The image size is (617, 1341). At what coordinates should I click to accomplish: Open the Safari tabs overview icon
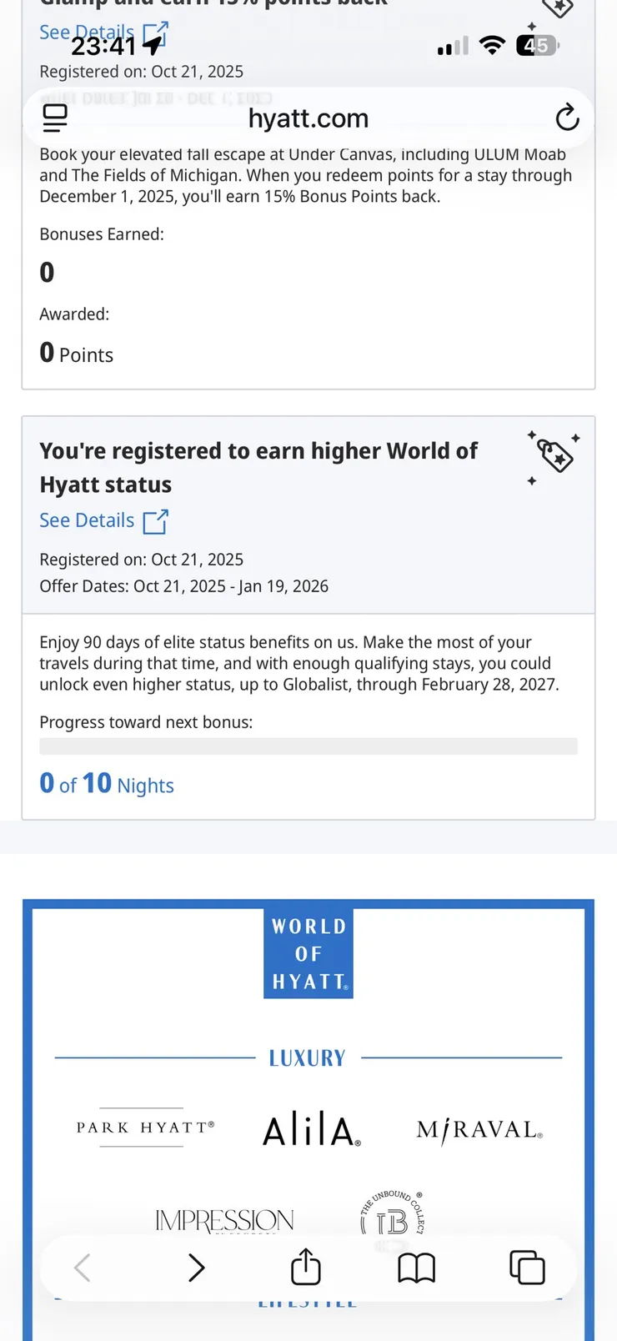click(527, 1268)
